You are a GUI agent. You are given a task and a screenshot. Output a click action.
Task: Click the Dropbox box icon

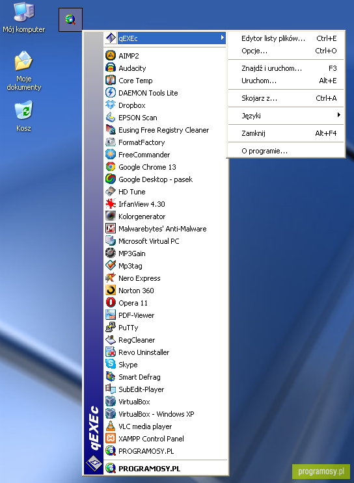[111, 105]
